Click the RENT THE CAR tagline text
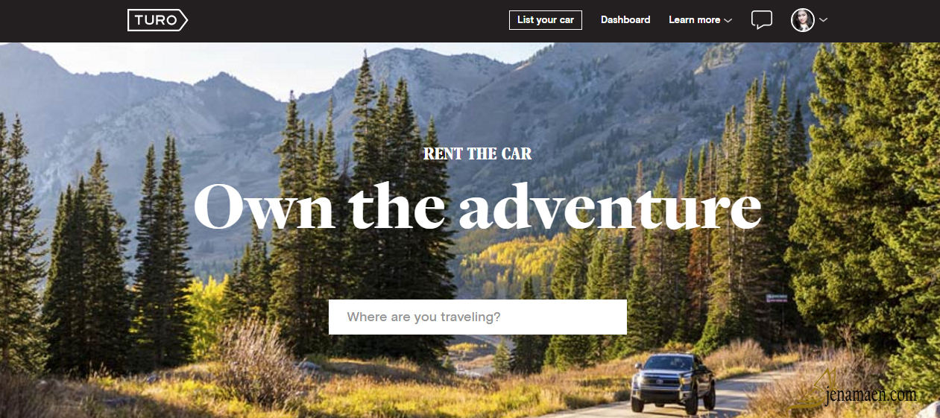Viewport: 940px width, 418px height. pos(478,154)
